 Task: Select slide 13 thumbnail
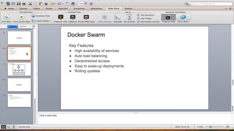(x=19, y=100)
